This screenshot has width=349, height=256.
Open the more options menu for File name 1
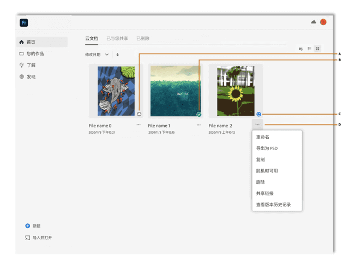(x=198, y=125)
